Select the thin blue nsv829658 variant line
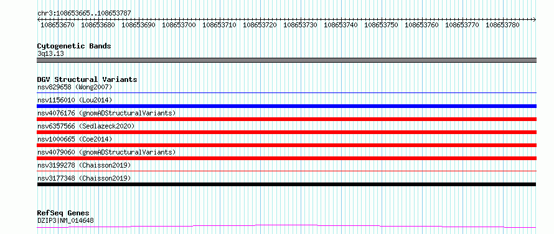The height and width of the screenshot is (234, 554). (x=286, y=93)
